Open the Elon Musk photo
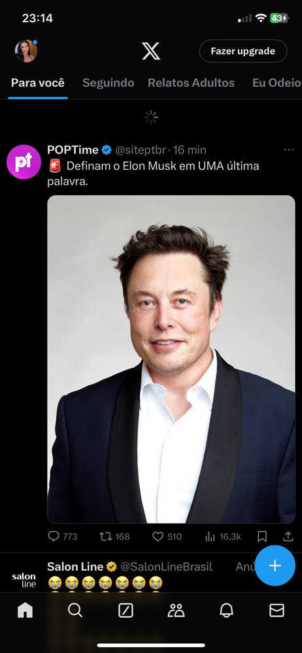Screen dimensions: 302x653 pos(171,359)
